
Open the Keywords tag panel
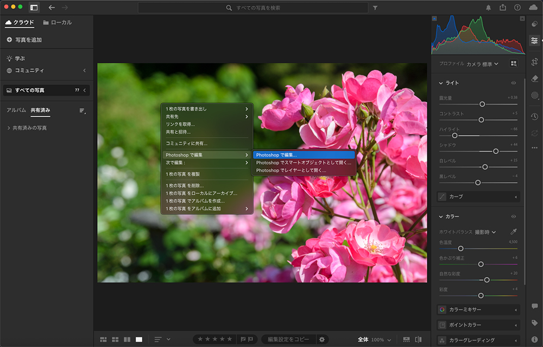coord(534,323)
